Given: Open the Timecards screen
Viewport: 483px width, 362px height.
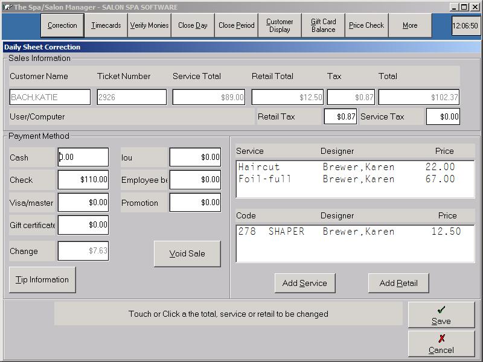Looking at the screenshot, I should pos(106,25).
